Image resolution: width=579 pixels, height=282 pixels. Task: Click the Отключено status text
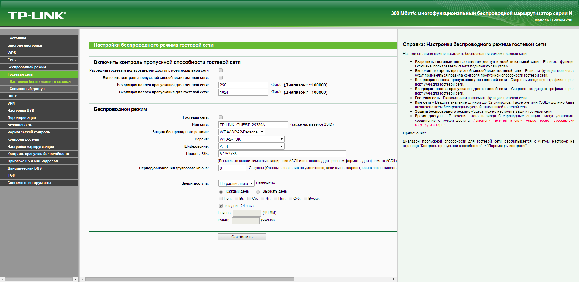(266, 183)
